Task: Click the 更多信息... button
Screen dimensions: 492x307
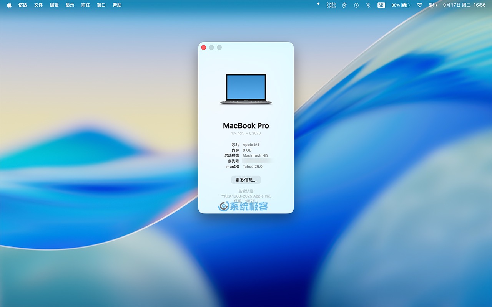Action: [x=246, y=180]
